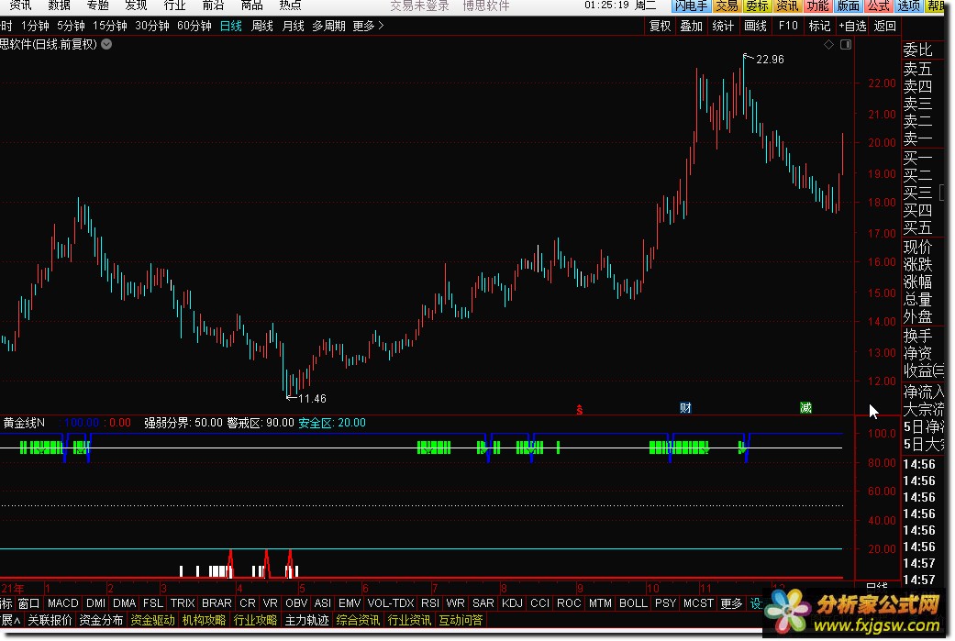Select MCST indicator tab
The image size is (955, 641).
pyautogui.click(x=698, y=603)
